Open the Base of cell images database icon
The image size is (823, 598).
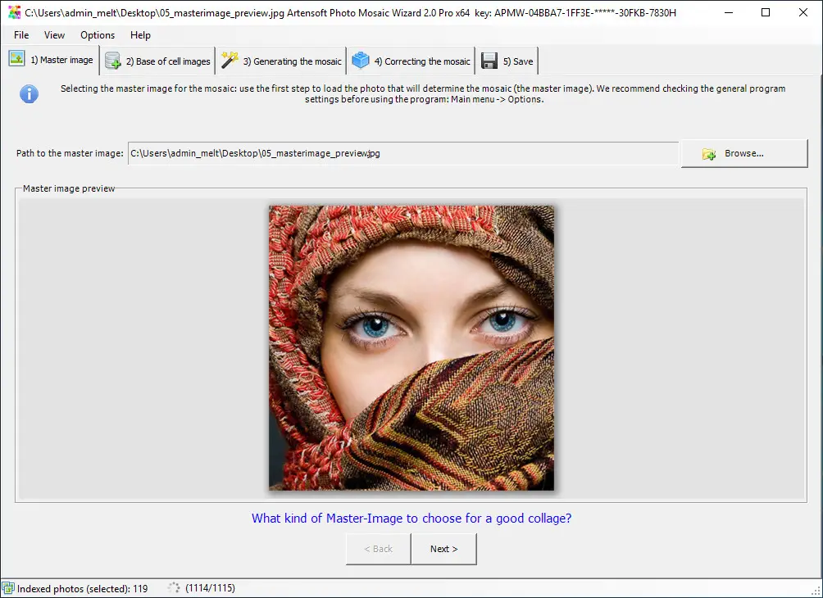pos(112,60)
